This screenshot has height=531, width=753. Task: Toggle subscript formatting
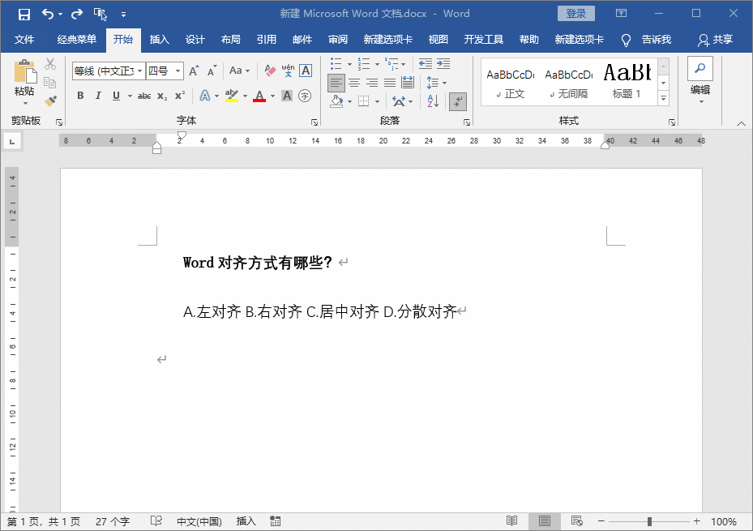(x=162, y=96)
